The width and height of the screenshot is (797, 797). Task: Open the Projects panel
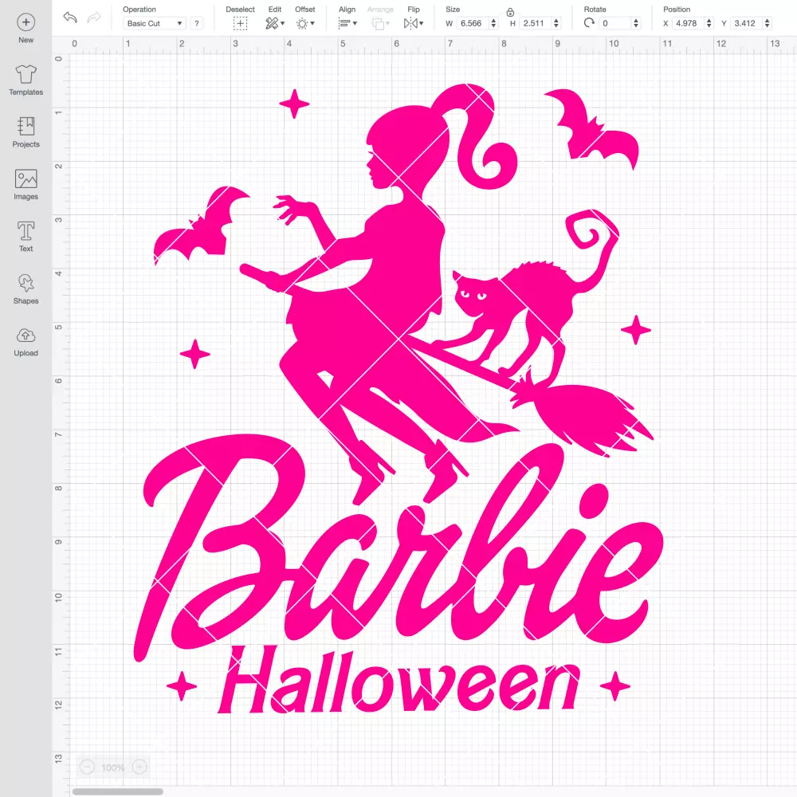[x=26, y=132]
